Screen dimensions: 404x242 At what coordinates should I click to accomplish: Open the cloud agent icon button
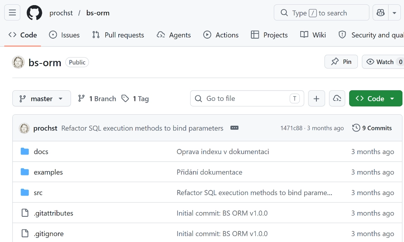[x=337, y=99]
